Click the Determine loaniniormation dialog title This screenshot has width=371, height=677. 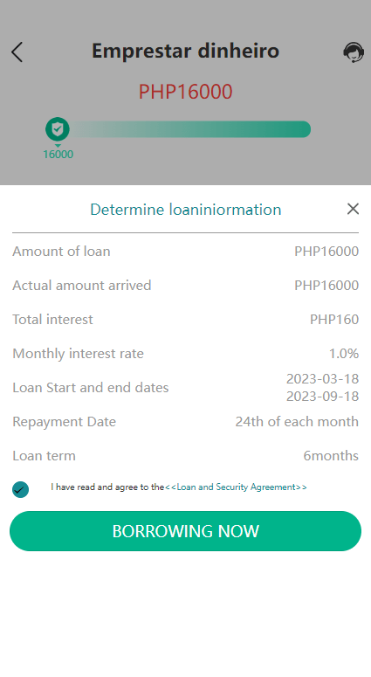(185, 210)
